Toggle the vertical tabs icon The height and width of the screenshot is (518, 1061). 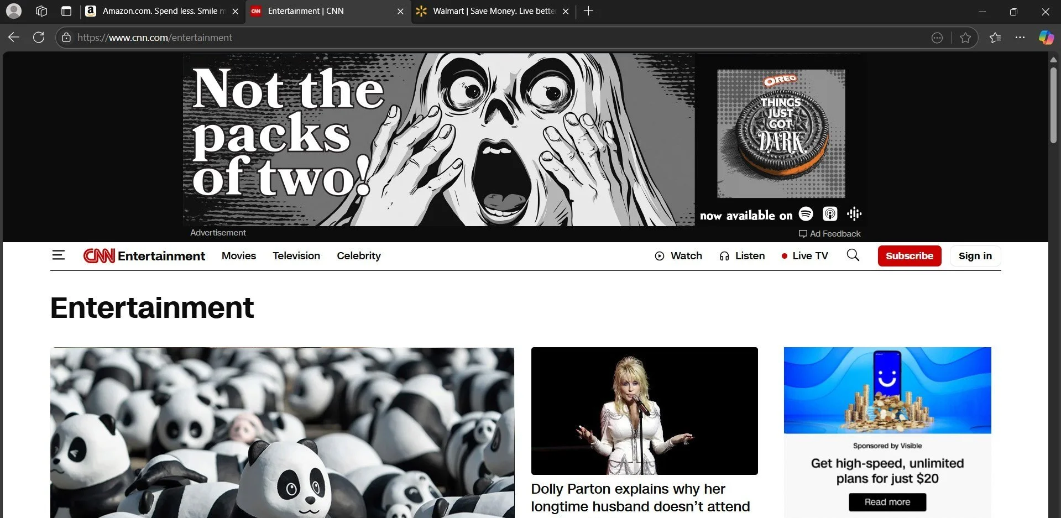(66, 11)
